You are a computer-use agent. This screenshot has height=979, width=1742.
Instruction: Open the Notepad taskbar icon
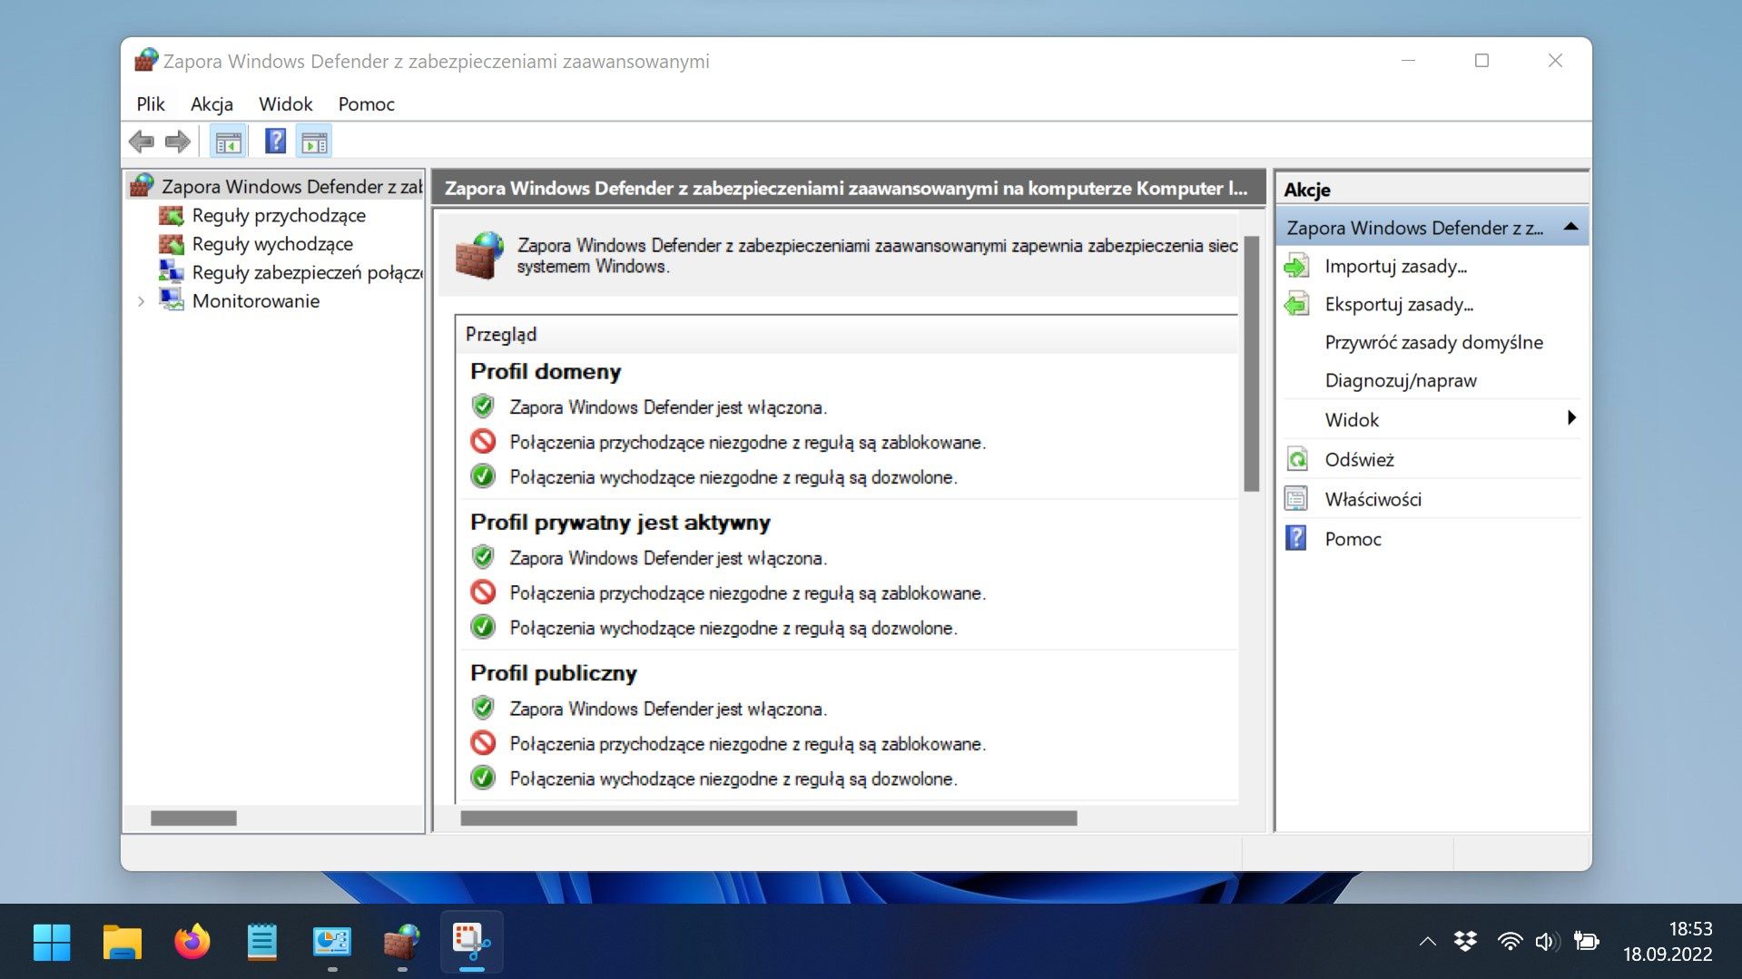tap(261, 942)
